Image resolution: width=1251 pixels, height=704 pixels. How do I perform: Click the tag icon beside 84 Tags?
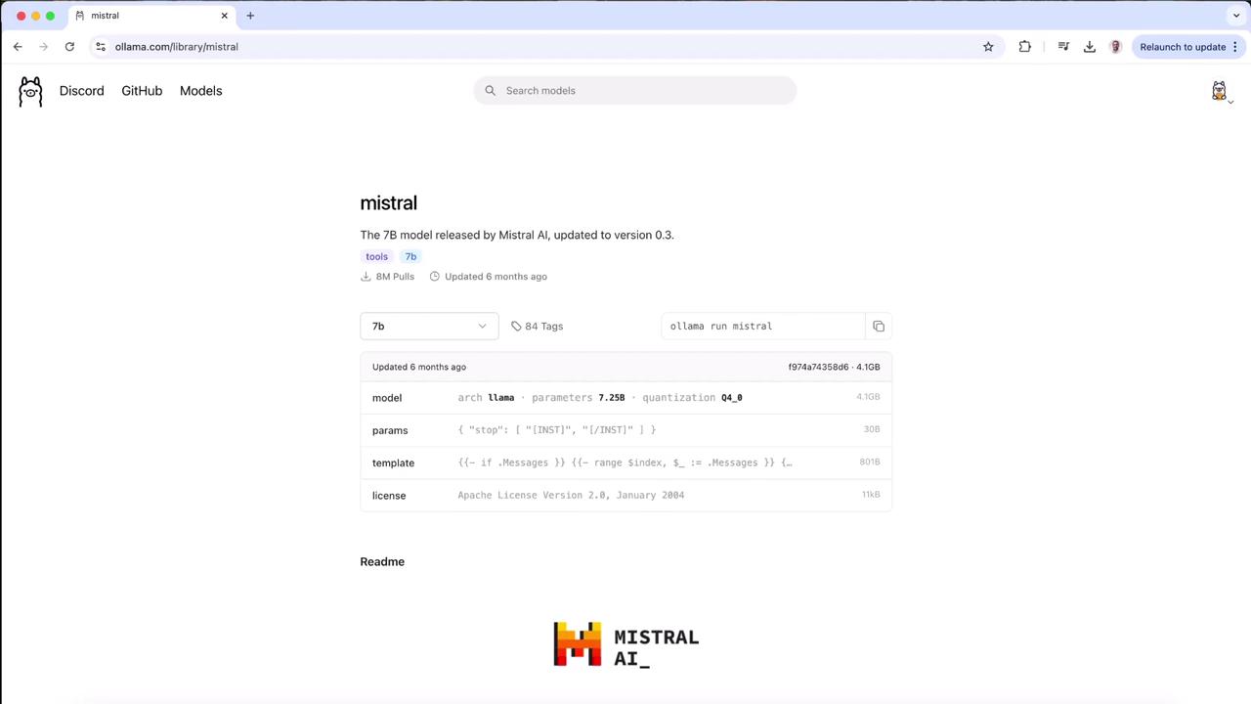(x=516, y=327)
